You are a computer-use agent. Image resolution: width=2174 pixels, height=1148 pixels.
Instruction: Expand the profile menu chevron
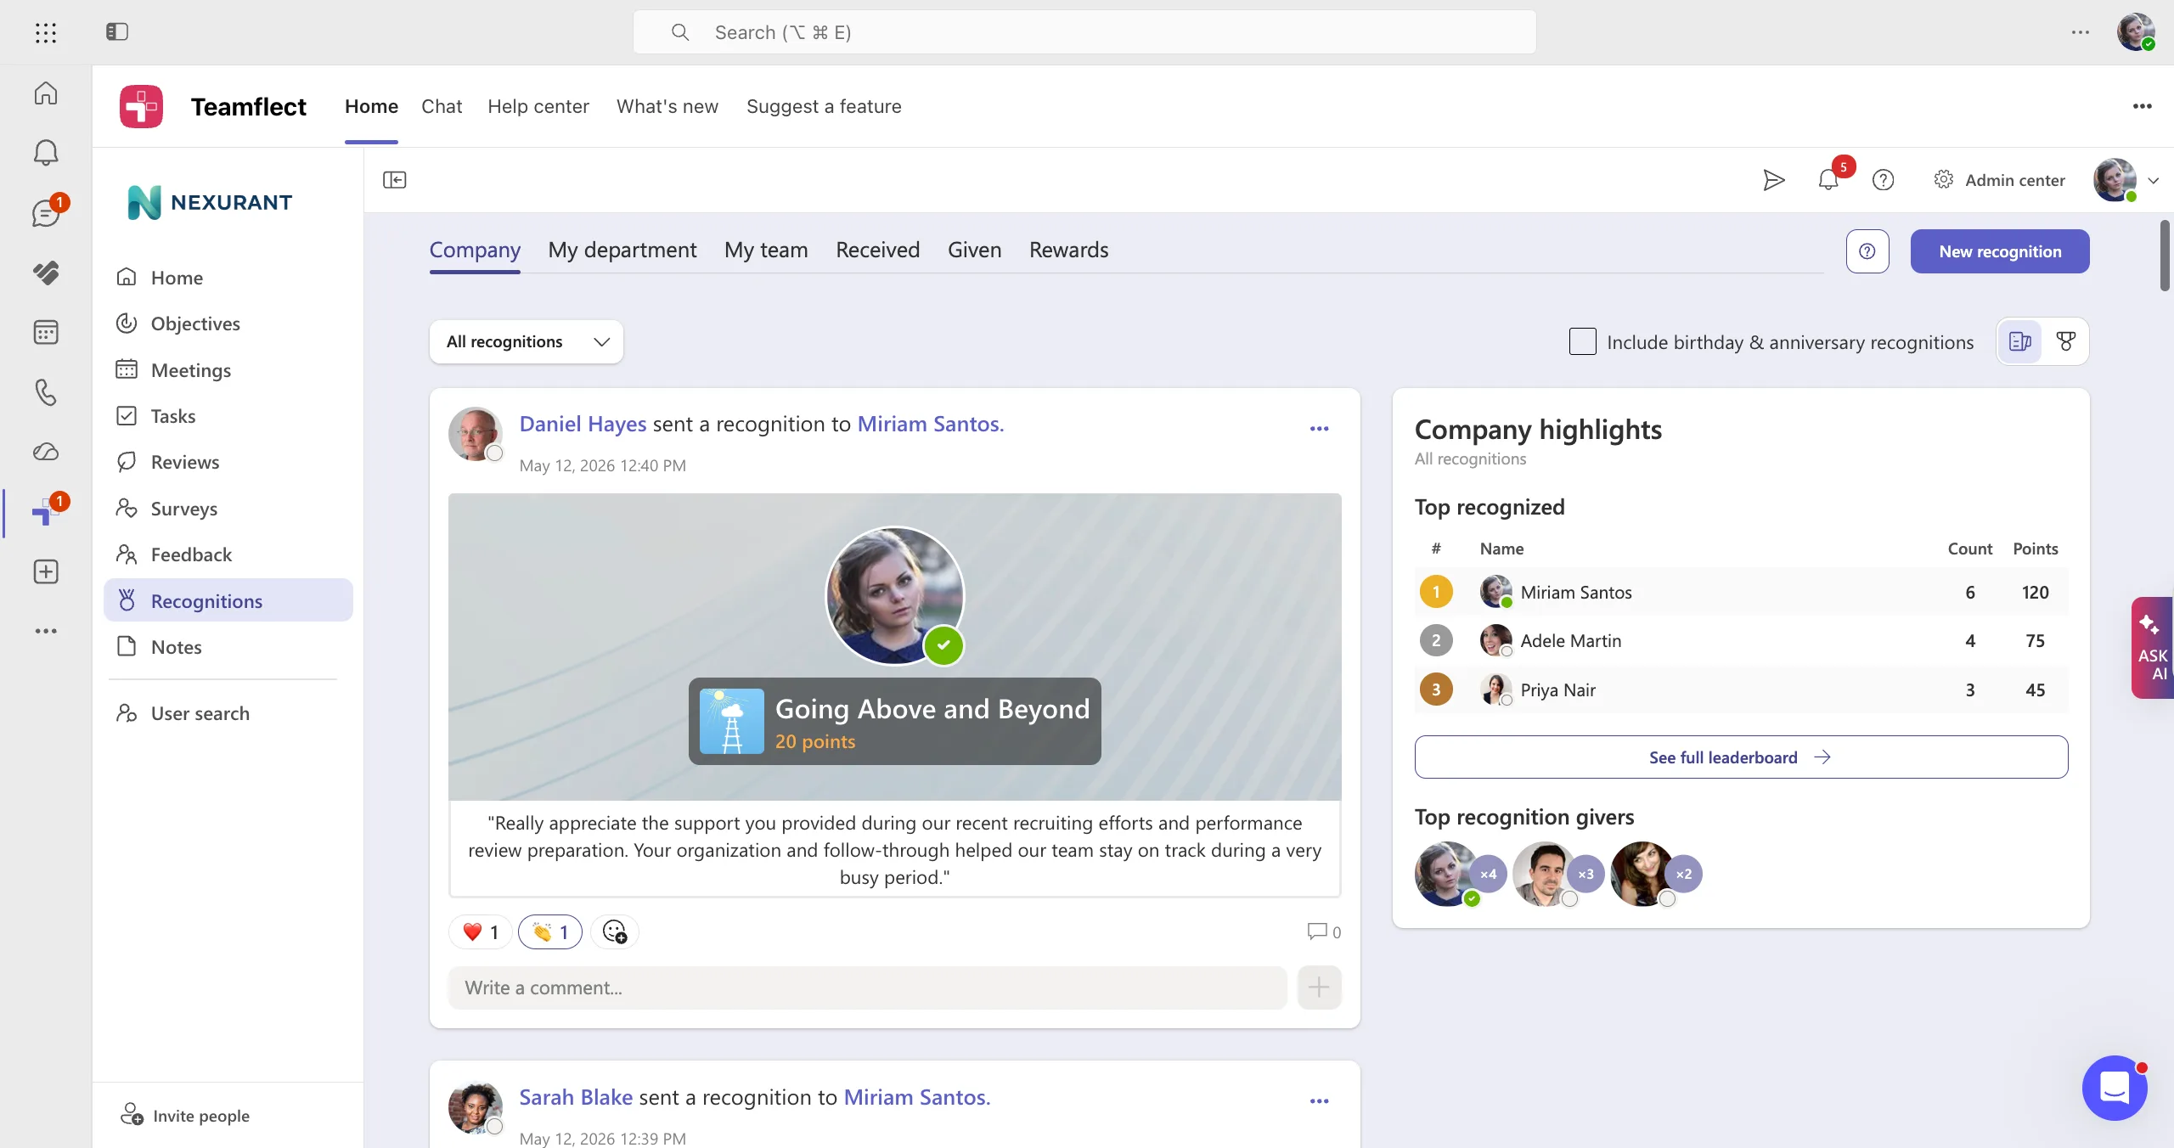tap(2154, 180)
